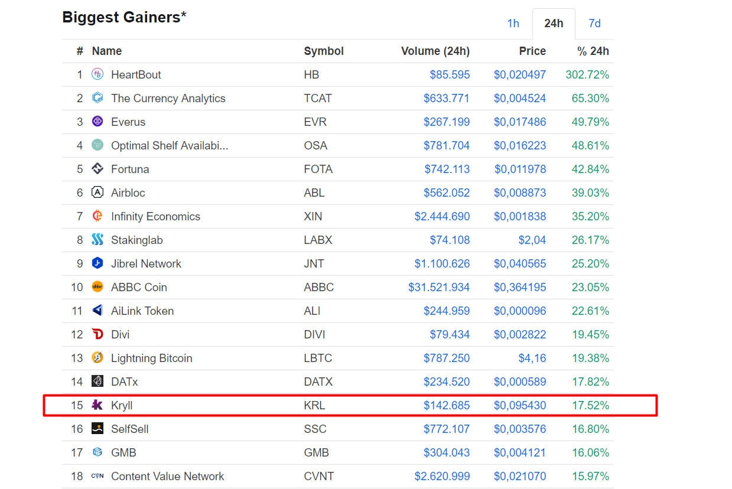
Task: Select the 24h gainers tab
Action: (554, 24)
